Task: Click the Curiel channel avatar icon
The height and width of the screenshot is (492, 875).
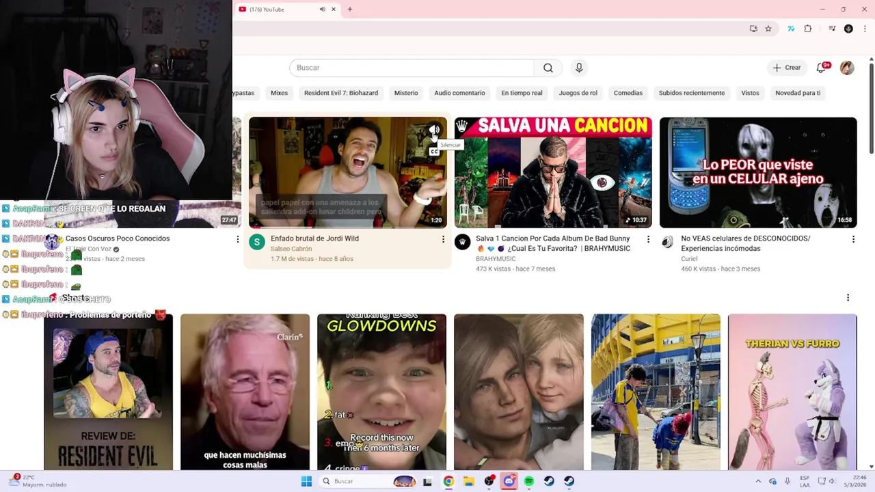Action: point(667,241)
